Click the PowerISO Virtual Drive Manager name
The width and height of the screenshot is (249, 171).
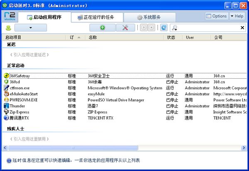(116, 100)
